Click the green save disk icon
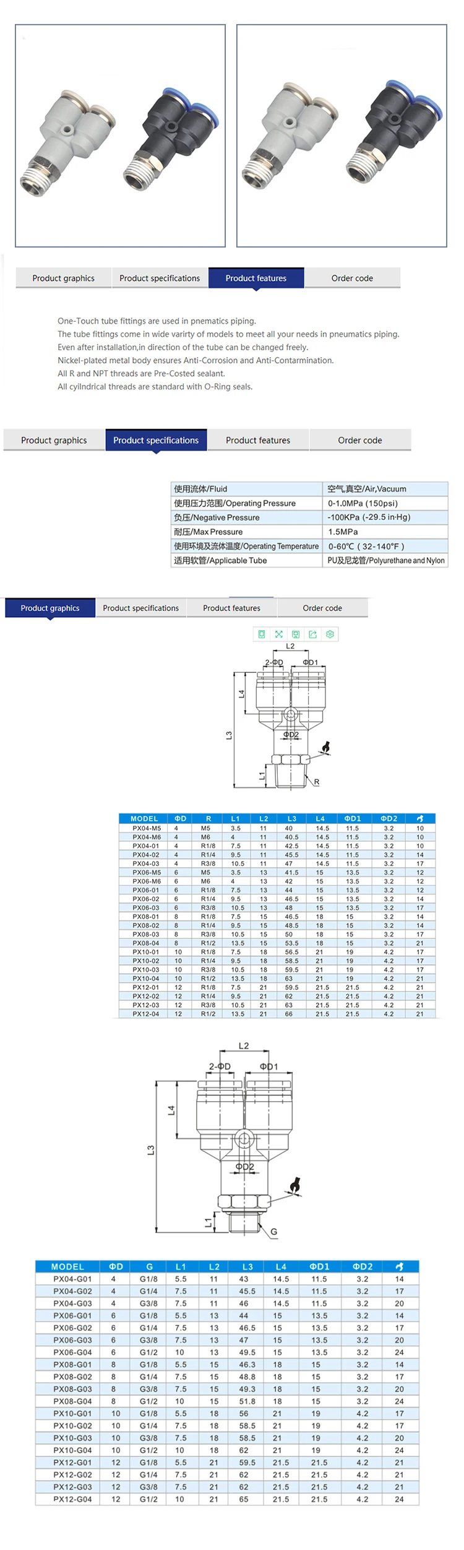The width and height of the screenshot is (464, 1550). (x=296, y=634)
